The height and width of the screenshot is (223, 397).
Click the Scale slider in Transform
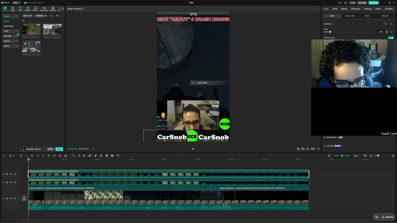[x=349, y=32]
